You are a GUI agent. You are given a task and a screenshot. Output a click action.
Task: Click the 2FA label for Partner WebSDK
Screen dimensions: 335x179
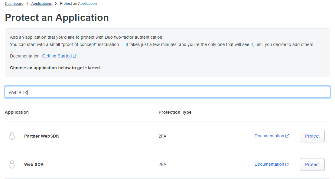[162, 136]
